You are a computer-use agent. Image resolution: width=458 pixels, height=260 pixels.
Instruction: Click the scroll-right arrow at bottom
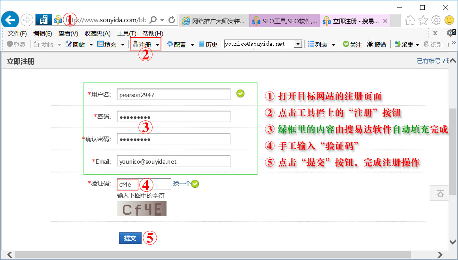click(x=439, y=254)
